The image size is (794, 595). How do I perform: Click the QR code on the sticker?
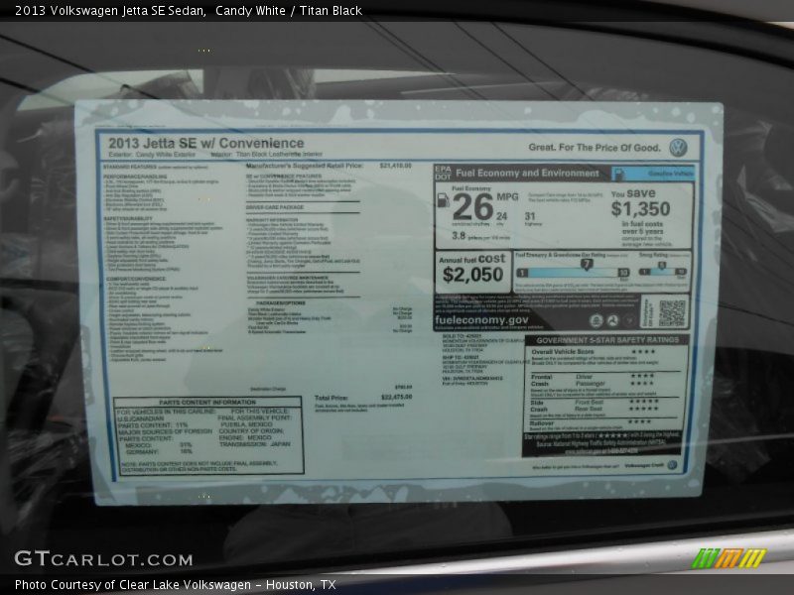(672, 311)
